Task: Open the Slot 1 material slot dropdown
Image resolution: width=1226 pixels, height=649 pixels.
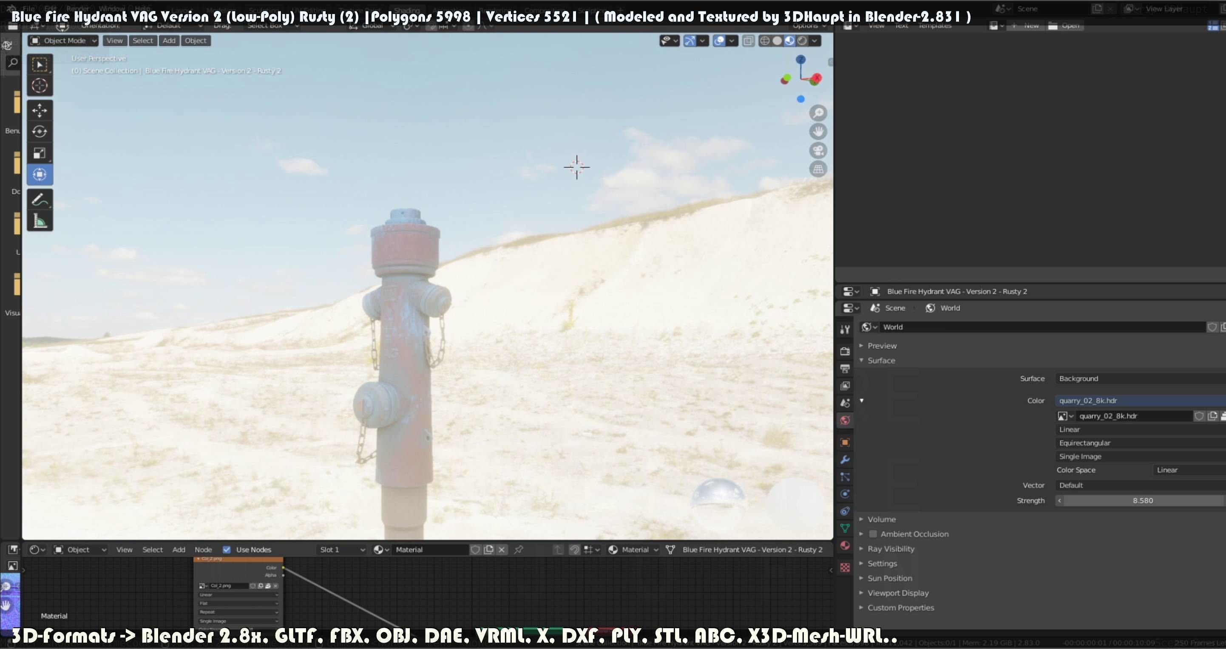Action: point(342,550)
